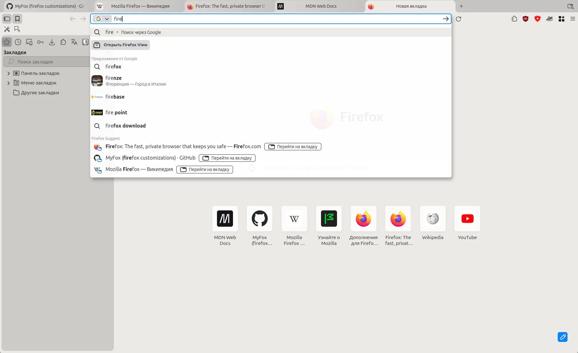The height and width of the screenshot is (353, 578).
Task: Switch to MDN Web Docs tab
Action: 319,6
